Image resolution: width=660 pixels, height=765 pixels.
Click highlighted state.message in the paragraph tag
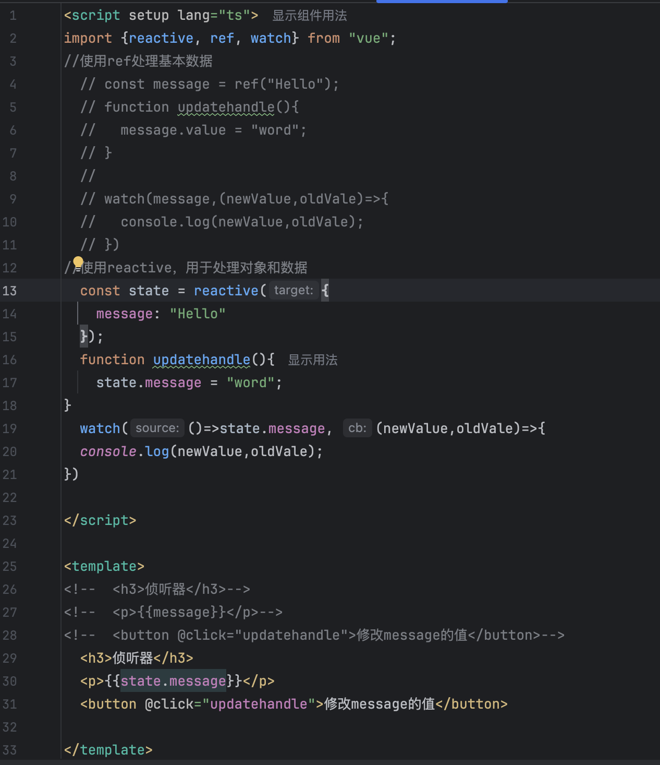(173, 682)
